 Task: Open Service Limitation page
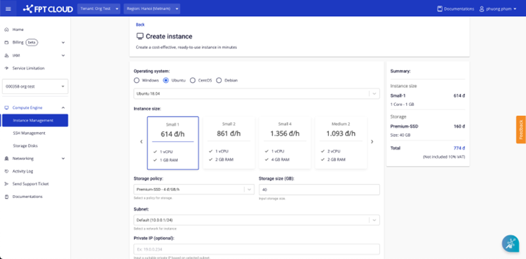(29, 68)
